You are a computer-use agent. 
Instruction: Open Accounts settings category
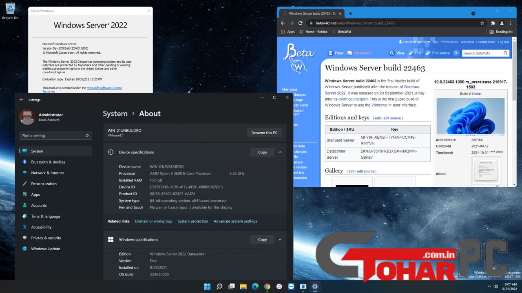(x=55, y=206)
